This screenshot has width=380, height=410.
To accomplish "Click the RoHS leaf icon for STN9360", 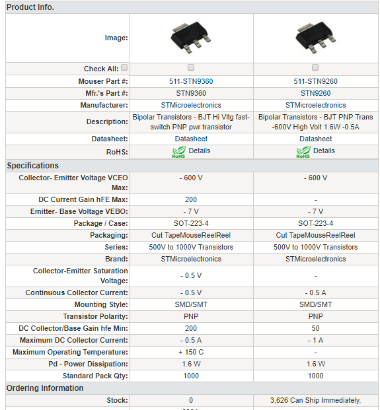I will pos(178,152).
